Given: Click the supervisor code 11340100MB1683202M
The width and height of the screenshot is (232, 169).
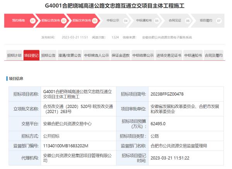Looking at the screenshot, I should (66, 146).
